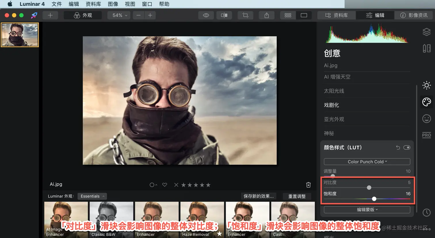Screen dimensions: 435x238
Task: Set rating to five stars
Action: [x=208, y=185]
